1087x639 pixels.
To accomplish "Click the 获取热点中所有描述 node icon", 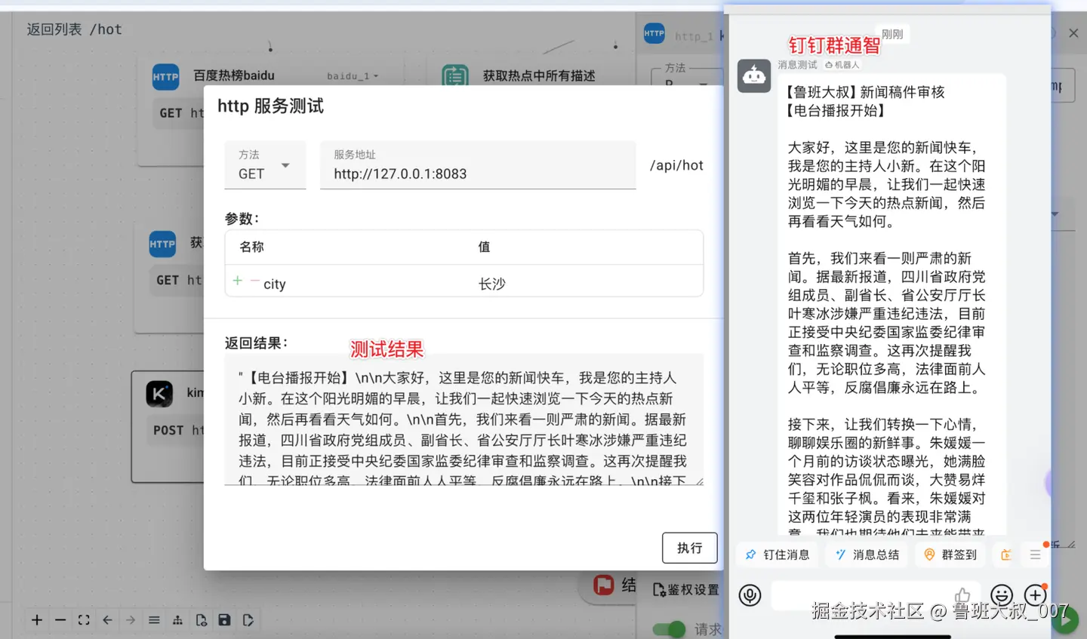I will 455,75.
